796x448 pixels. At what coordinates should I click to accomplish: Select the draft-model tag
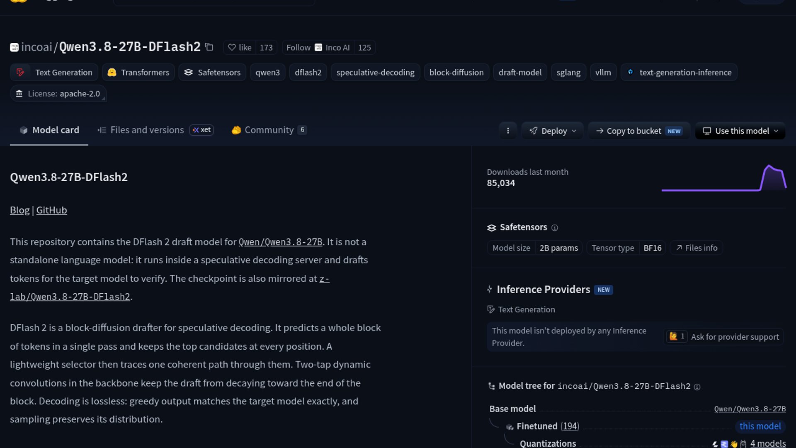(x=520, y=72)
